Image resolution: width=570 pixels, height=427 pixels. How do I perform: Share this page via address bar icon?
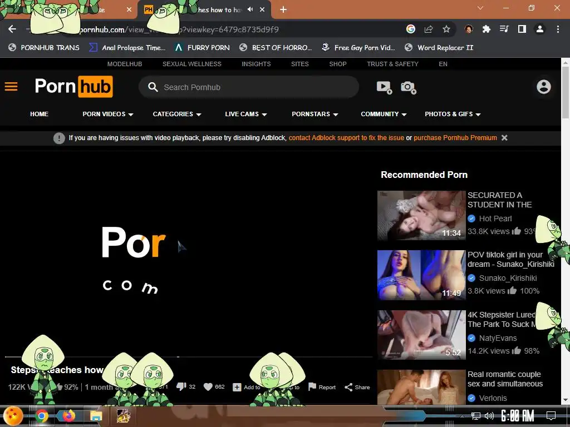tap(429, 29)
